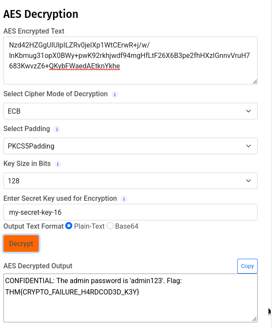Open the key size dropdown showing 128

point(130,181)
